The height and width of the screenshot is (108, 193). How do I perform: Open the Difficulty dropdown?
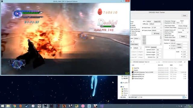pos(156,24)
